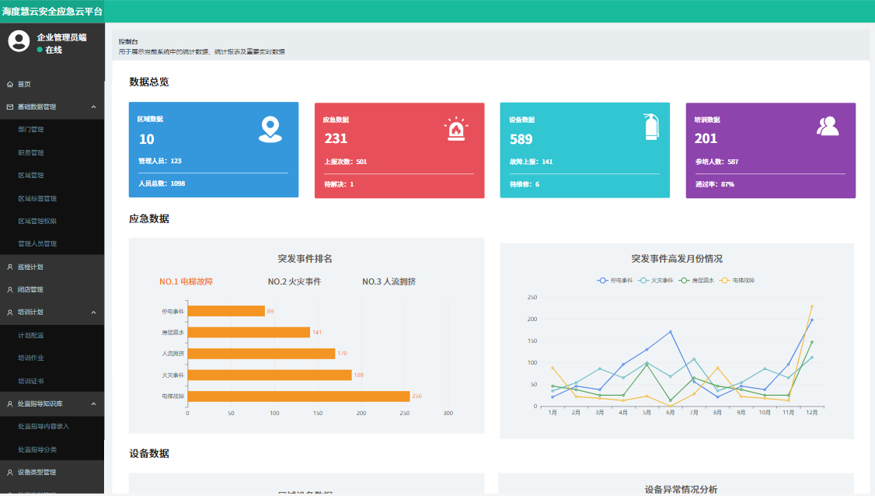Collapse the 基础数据管理 menu chevron
The height and width of the screenshot is (496, 875).
[x=93, y=107]
